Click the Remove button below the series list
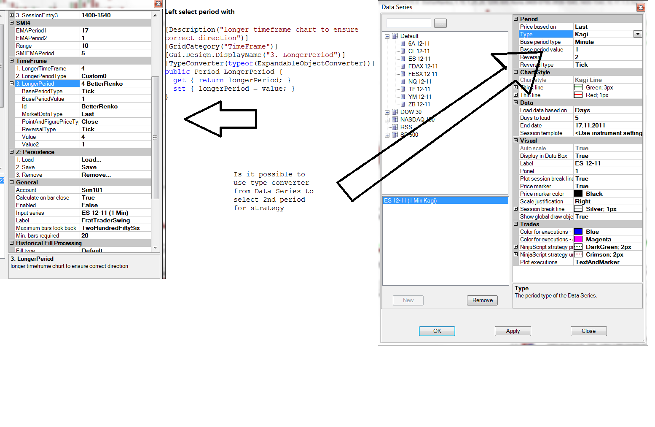This screenshot has height=427, width=655. (x=483, y=300)
